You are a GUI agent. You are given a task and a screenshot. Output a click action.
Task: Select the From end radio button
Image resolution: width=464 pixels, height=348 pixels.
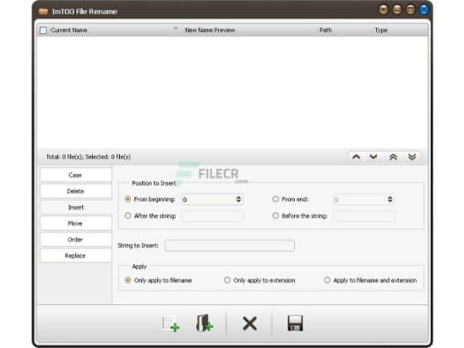(275, 199)
